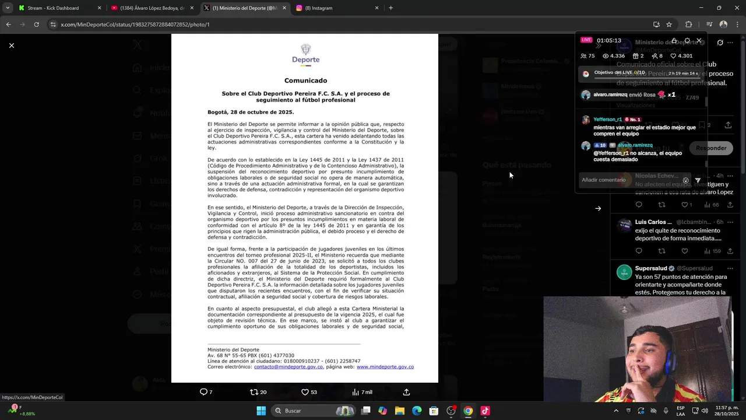Reply to Nicolas Echev comment

(639, 205)
